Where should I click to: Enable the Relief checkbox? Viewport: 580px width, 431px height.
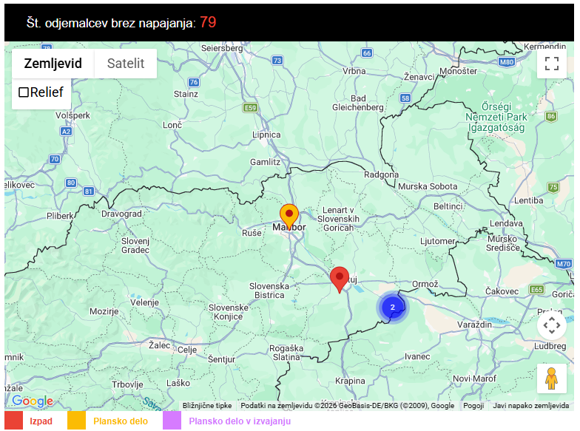tap(24, 92)
